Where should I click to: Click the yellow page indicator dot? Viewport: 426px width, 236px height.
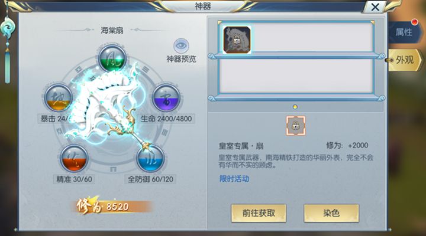tap(295, 107)
